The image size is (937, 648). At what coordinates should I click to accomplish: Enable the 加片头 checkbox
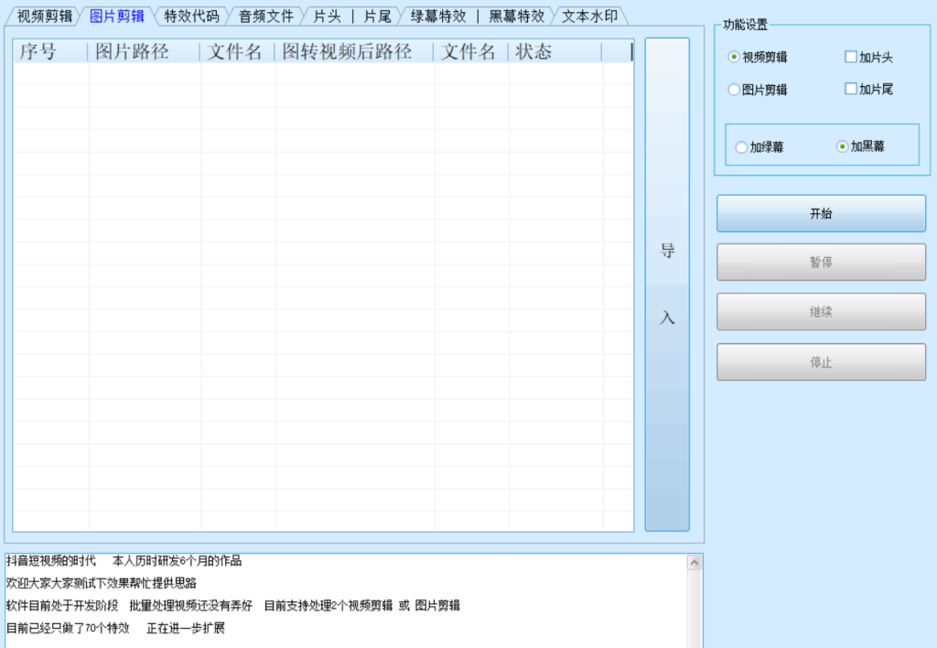[x=851, y=57]
